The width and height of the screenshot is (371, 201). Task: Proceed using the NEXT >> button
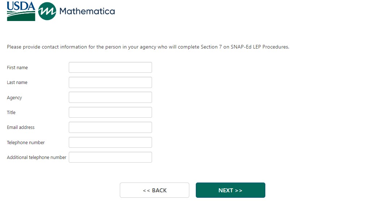pyautogui.click(x=230, y=190)
